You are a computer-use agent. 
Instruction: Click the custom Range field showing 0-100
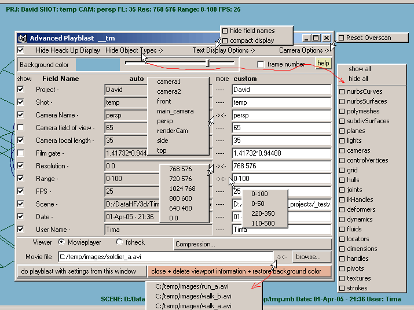[281, 179]
